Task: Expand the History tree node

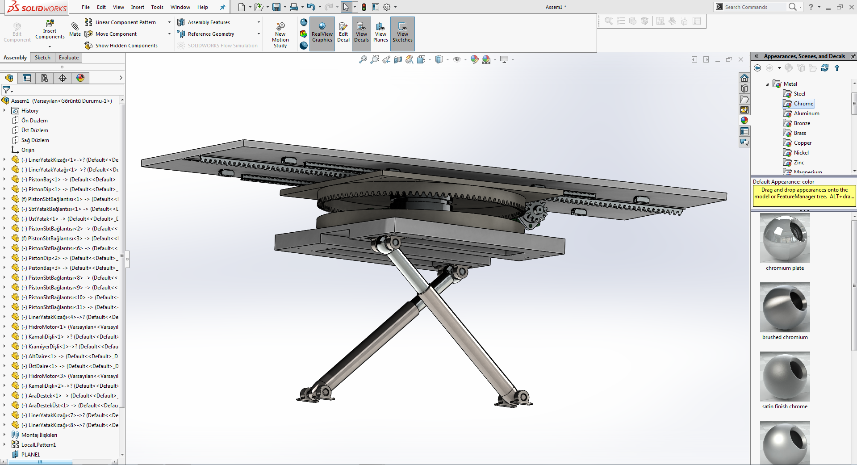Action: [x=4, y=111]
